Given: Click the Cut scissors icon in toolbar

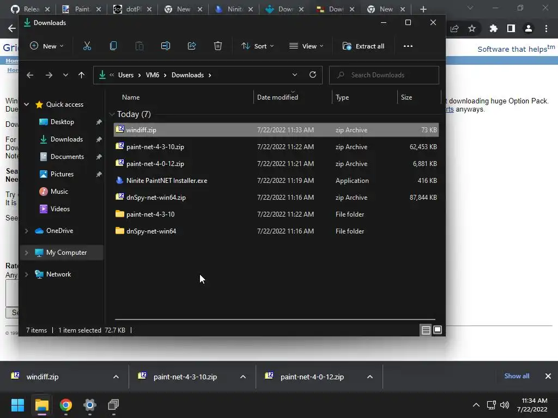Looking at the screenshot, I should (87, 46).
